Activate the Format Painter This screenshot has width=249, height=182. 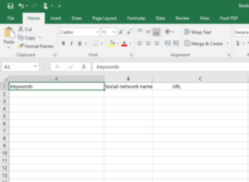point(36,46)
